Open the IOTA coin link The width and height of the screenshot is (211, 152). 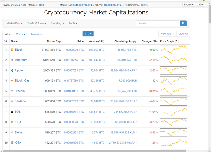pyautogui.click(x=18, y=143)
